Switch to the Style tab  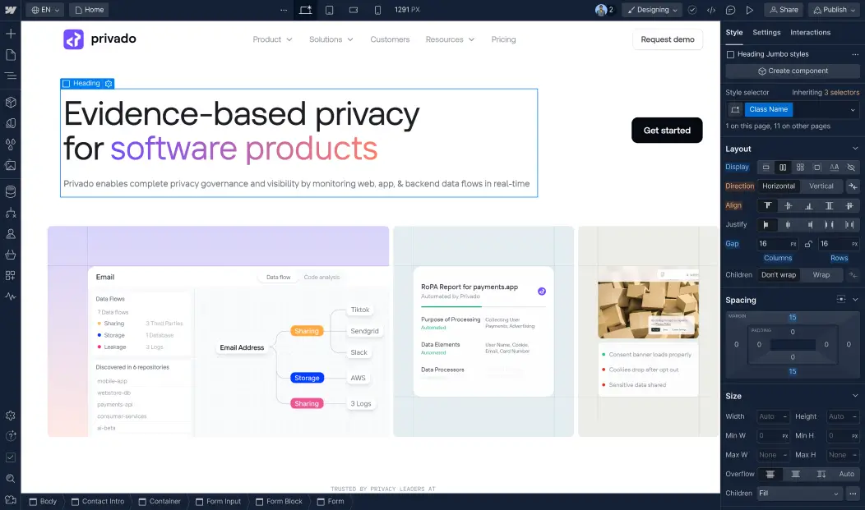pyautogui.click(x=733, y=33)
